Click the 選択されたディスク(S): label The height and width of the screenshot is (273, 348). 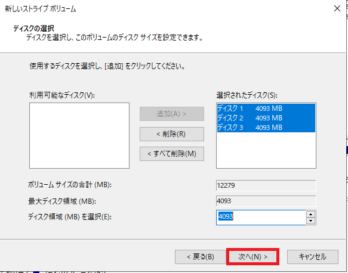pos(247,95)
